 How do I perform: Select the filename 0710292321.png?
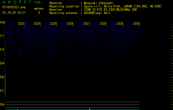(x=14, y=7)
